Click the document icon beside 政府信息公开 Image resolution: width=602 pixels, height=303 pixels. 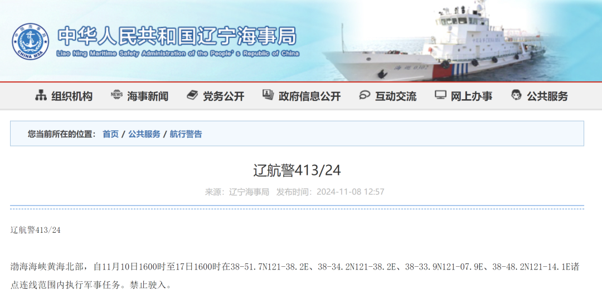tap(268, 94)
